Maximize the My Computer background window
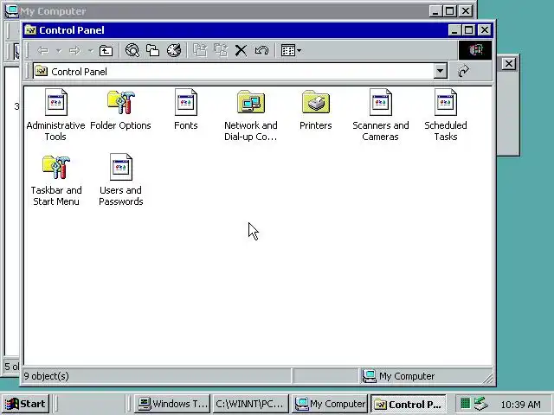The image size is (554, 415). pyautogui.click(x=450, y=11)
